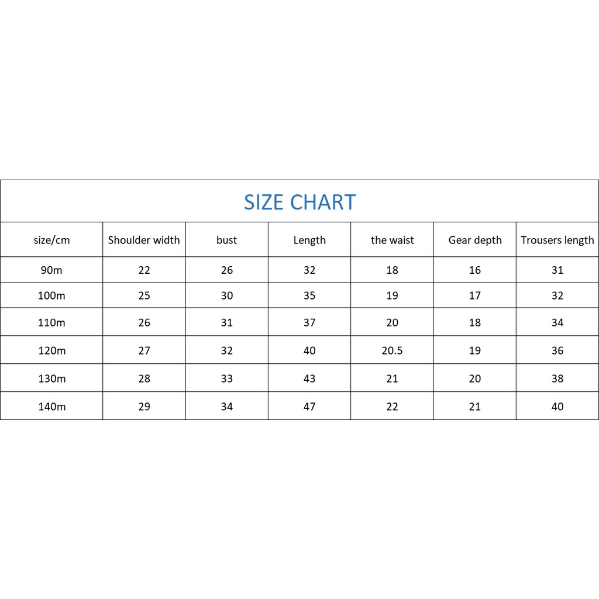Select the 140m size row label
Image resolution: width=599 pixels, height=599 pixels.
click(x=51, y=407)
